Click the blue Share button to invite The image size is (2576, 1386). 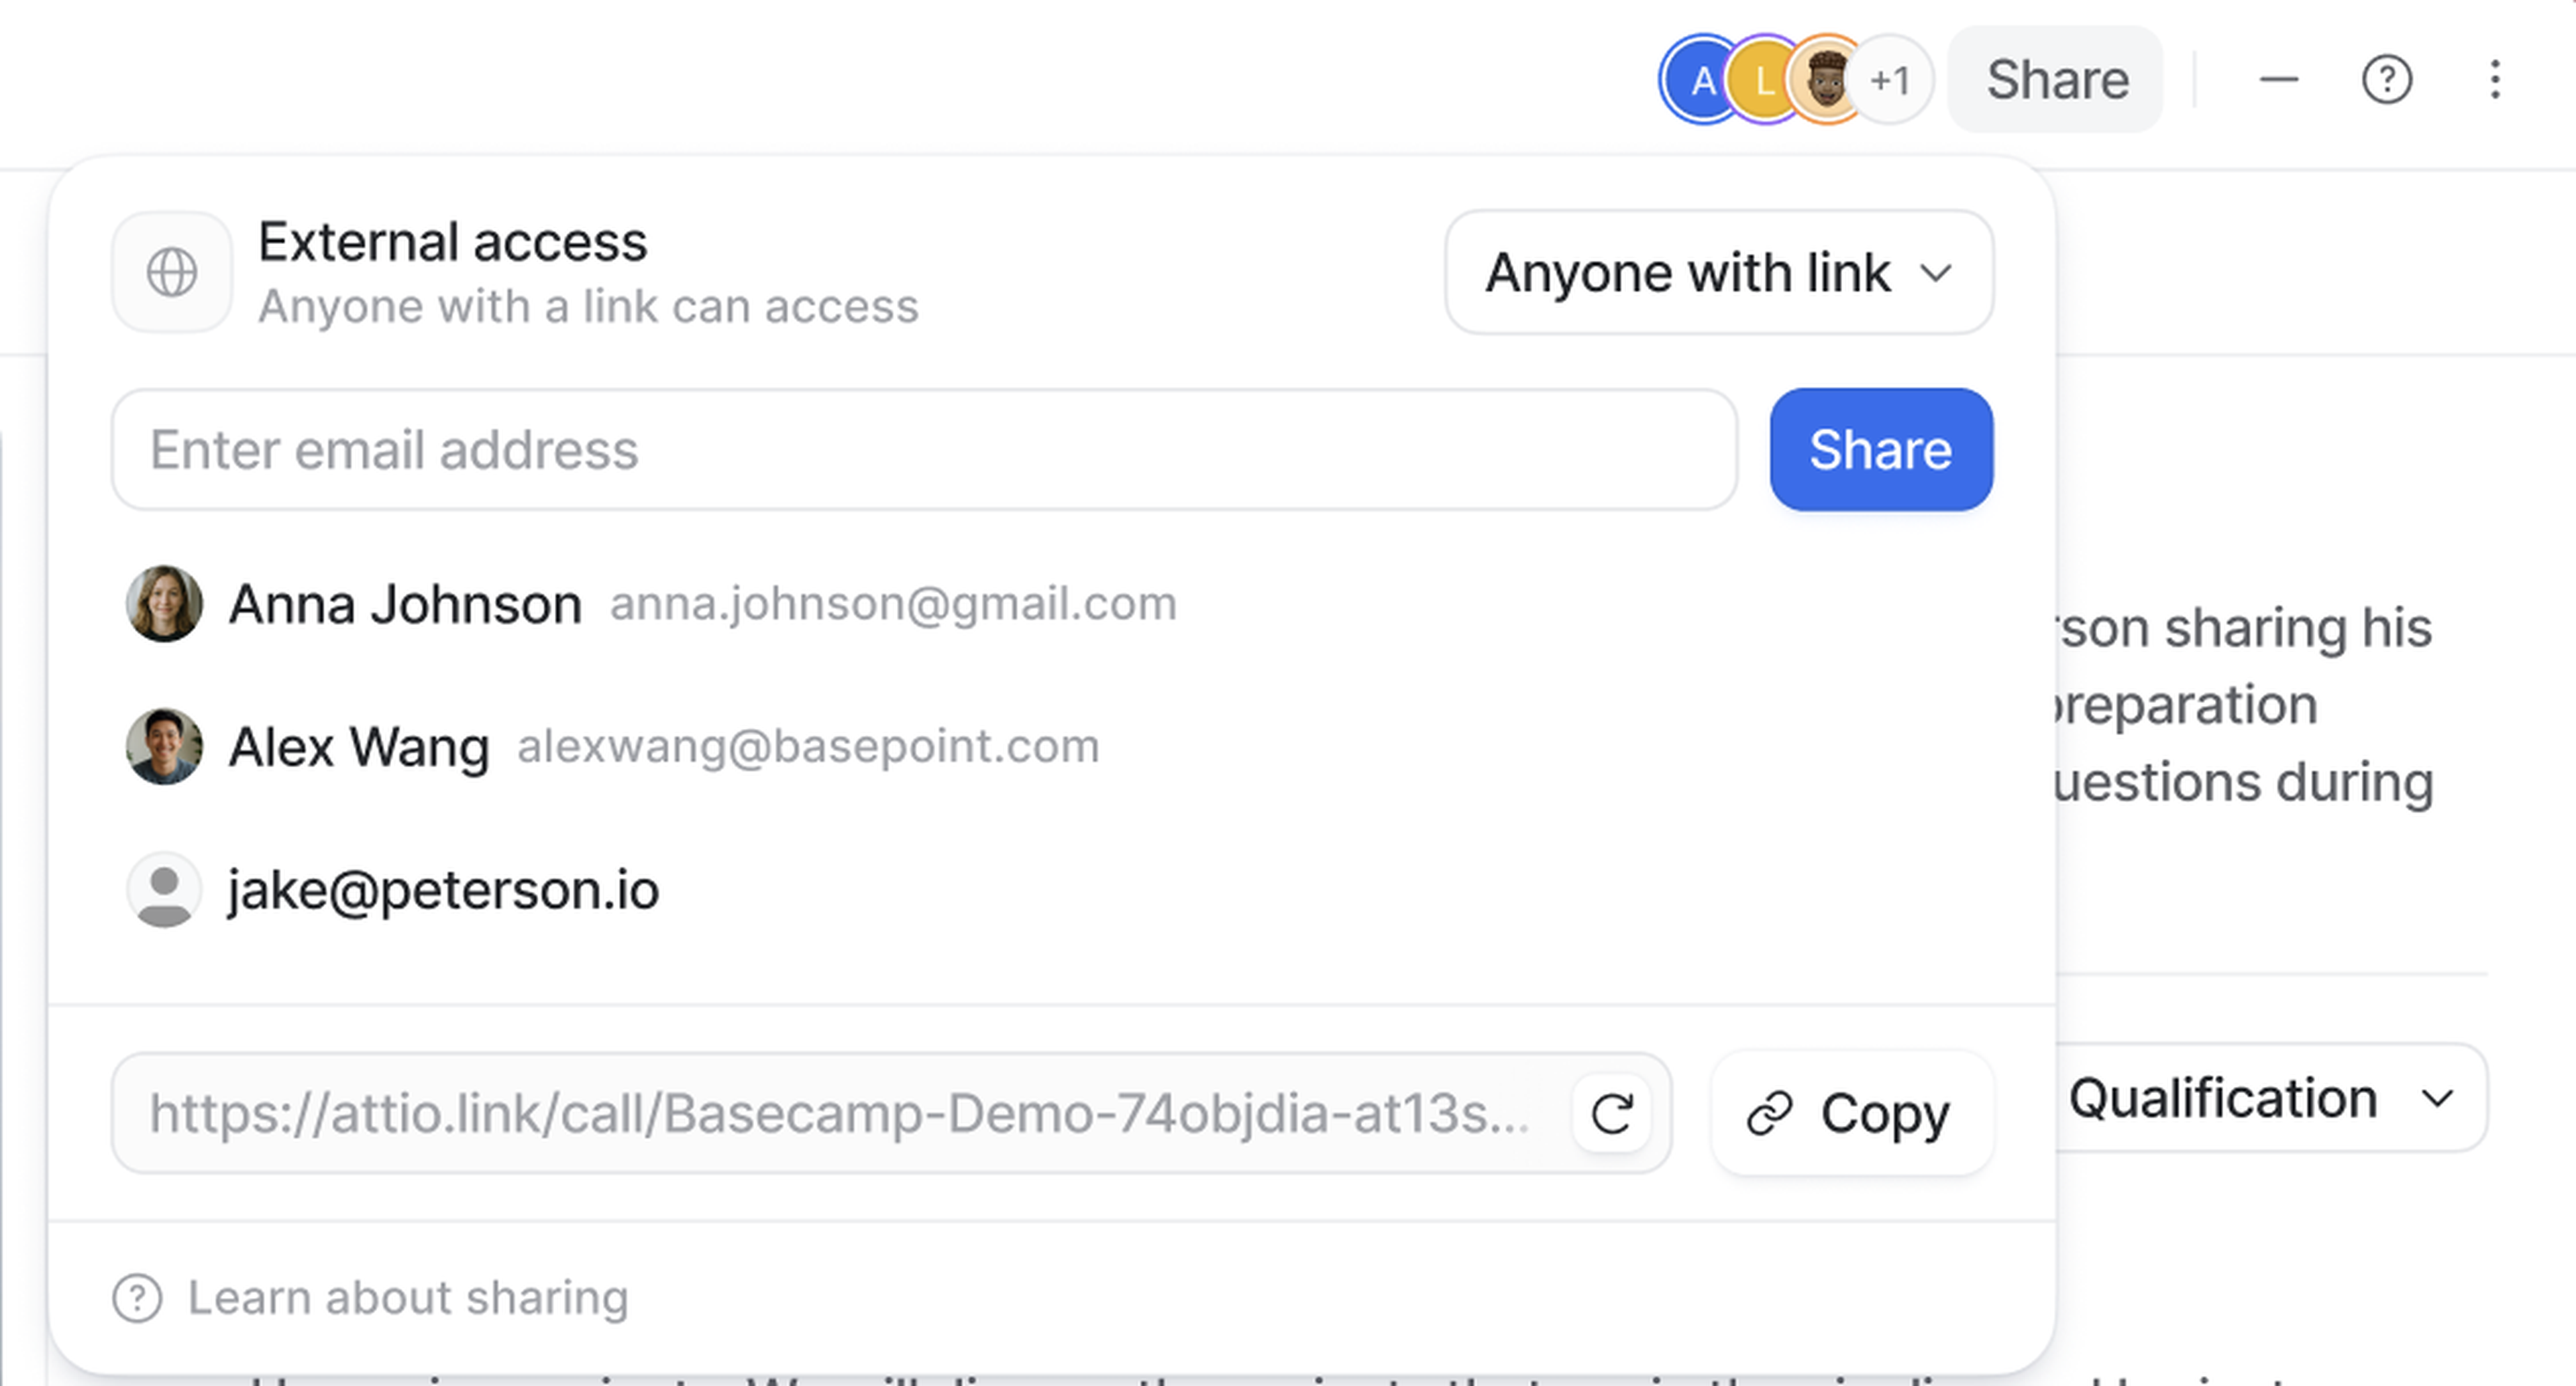point(1880,450)
